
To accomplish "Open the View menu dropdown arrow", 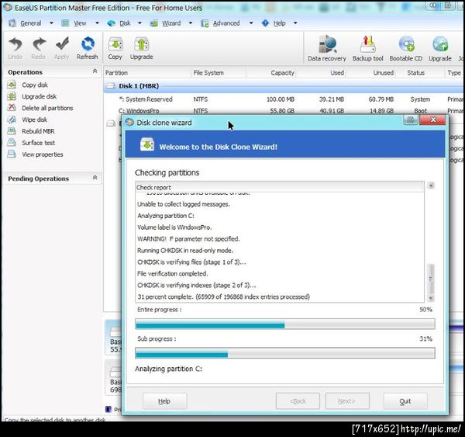I will (x=97, y=23).
